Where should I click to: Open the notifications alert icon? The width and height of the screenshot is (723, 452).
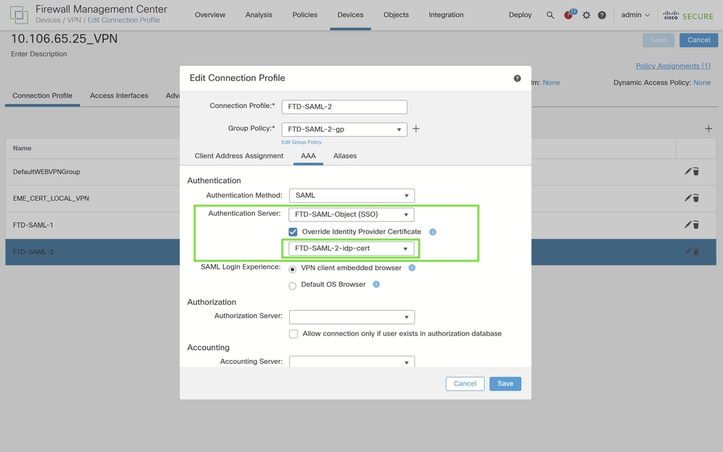point(570,14)
